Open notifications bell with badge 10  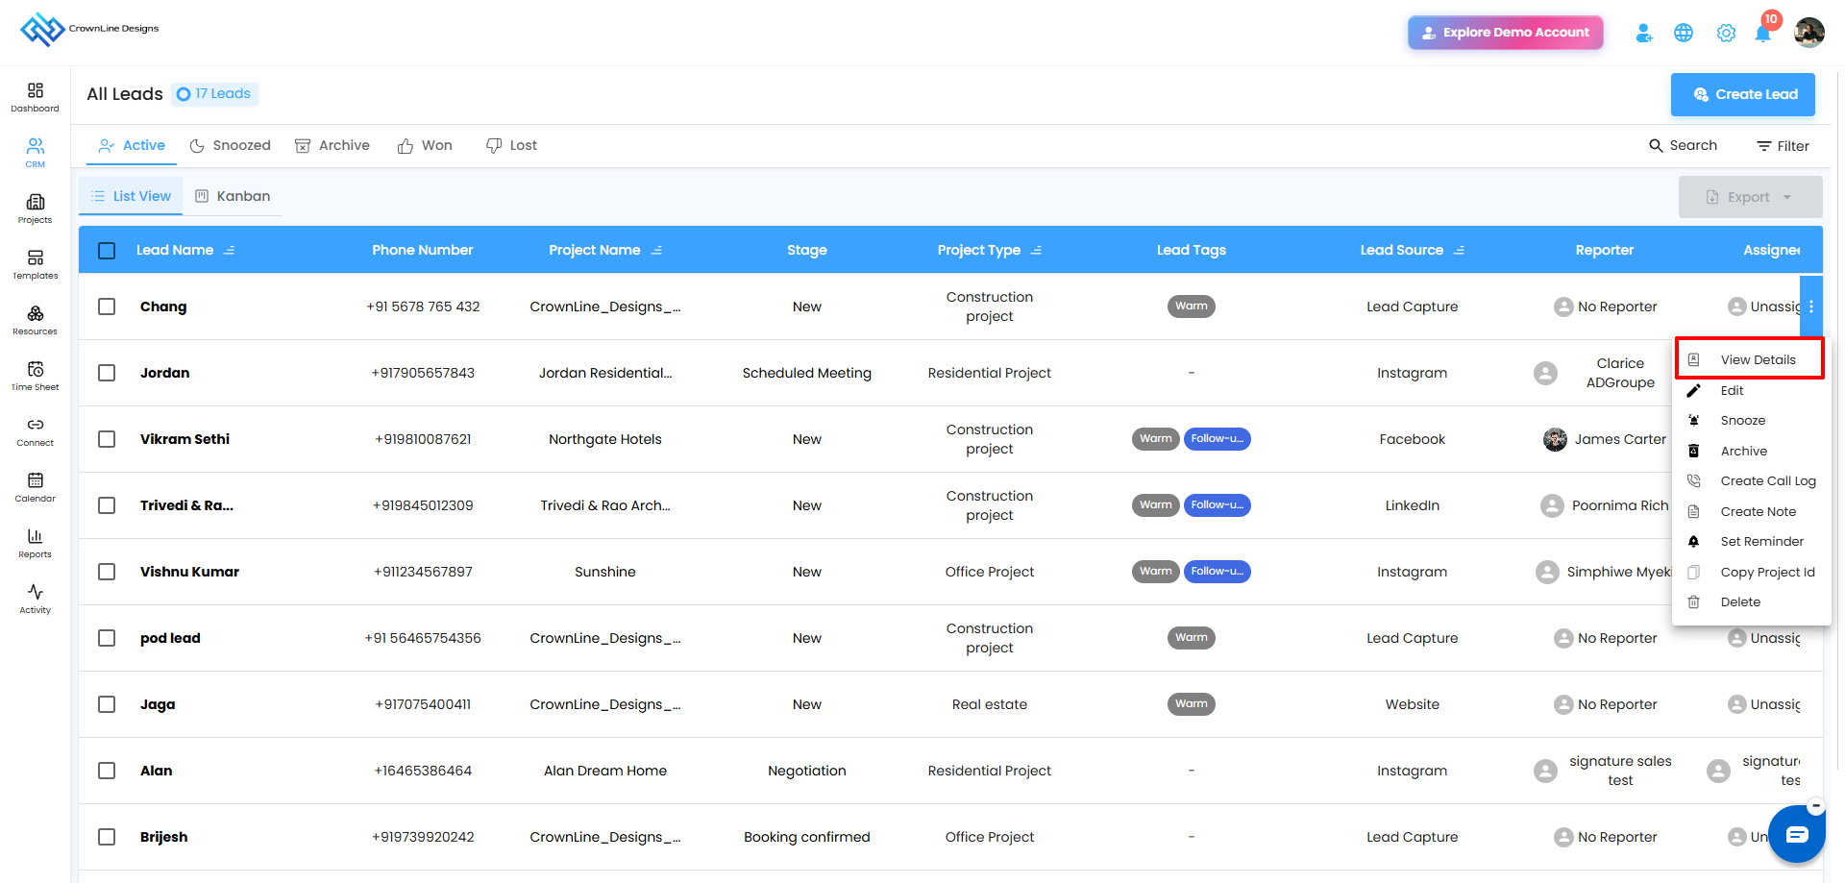coord(1763,33)
